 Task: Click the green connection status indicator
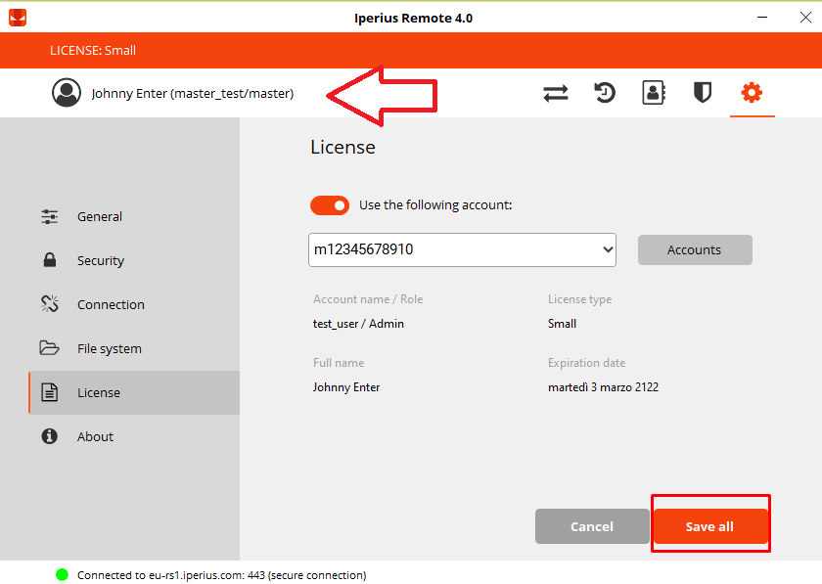click(62, 575)
